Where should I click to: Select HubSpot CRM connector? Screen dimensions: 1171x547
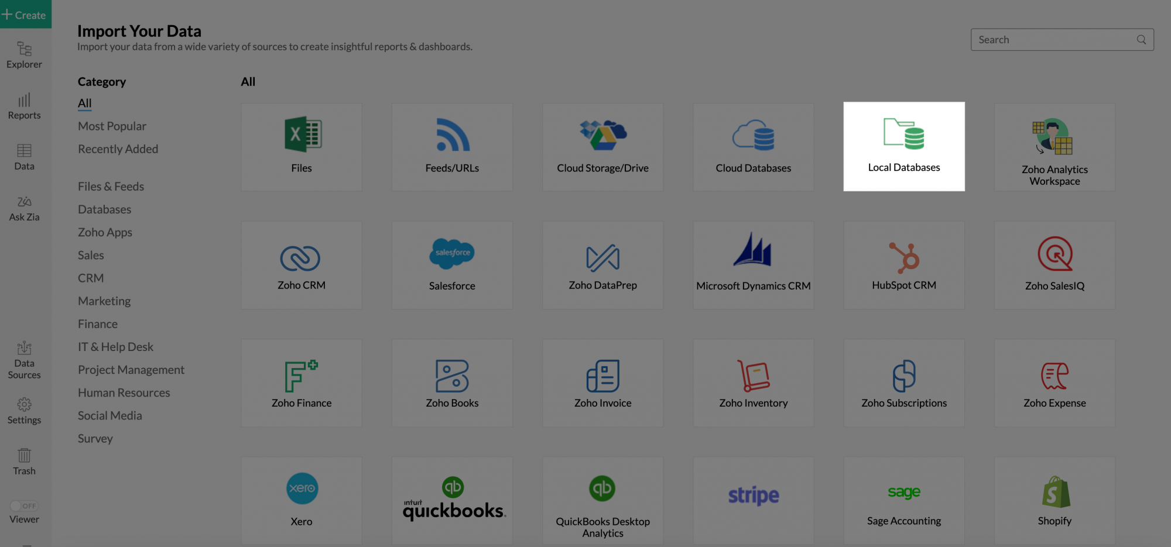tap(903, 264)
